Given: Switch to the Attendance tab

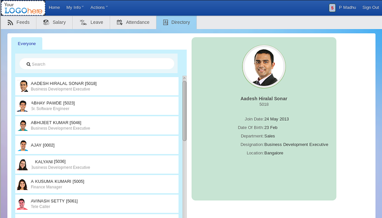Looking at the screenshot, I should tap(133, 22).
